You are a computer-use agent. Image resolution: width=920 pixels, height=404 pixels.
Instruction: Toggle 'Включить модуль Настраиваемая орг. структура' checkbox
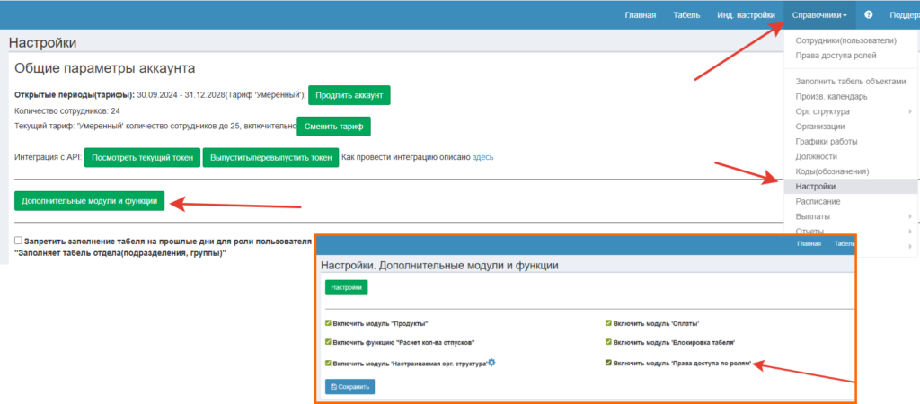pyautogui.click(x=329, y=364)
